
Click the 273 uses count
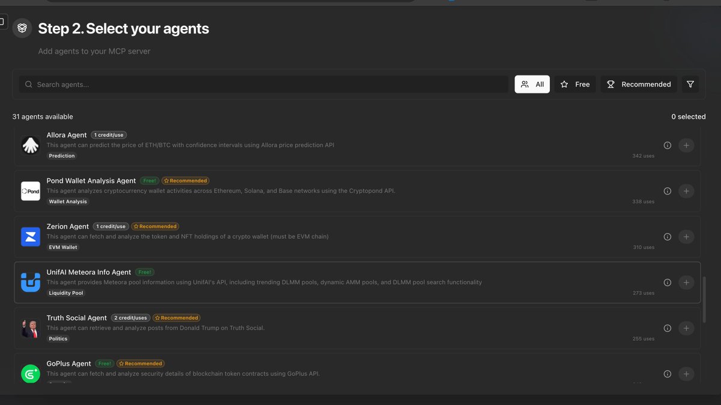click(643, 293)
